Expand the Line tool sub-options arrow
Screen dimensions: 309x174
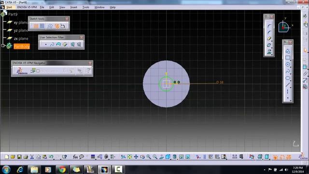(291, 87)
